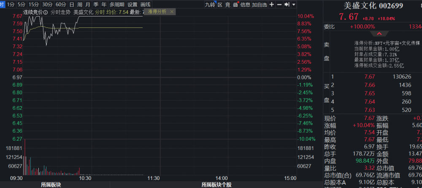Open the 所属板块 bottom tab
The image size is (422, 188).
pyautogui.click(x=51, y=185)
